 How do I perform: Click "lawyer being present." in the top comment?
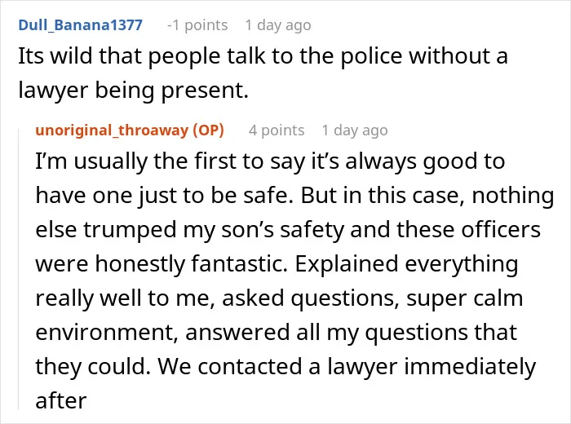coord(133,91)
